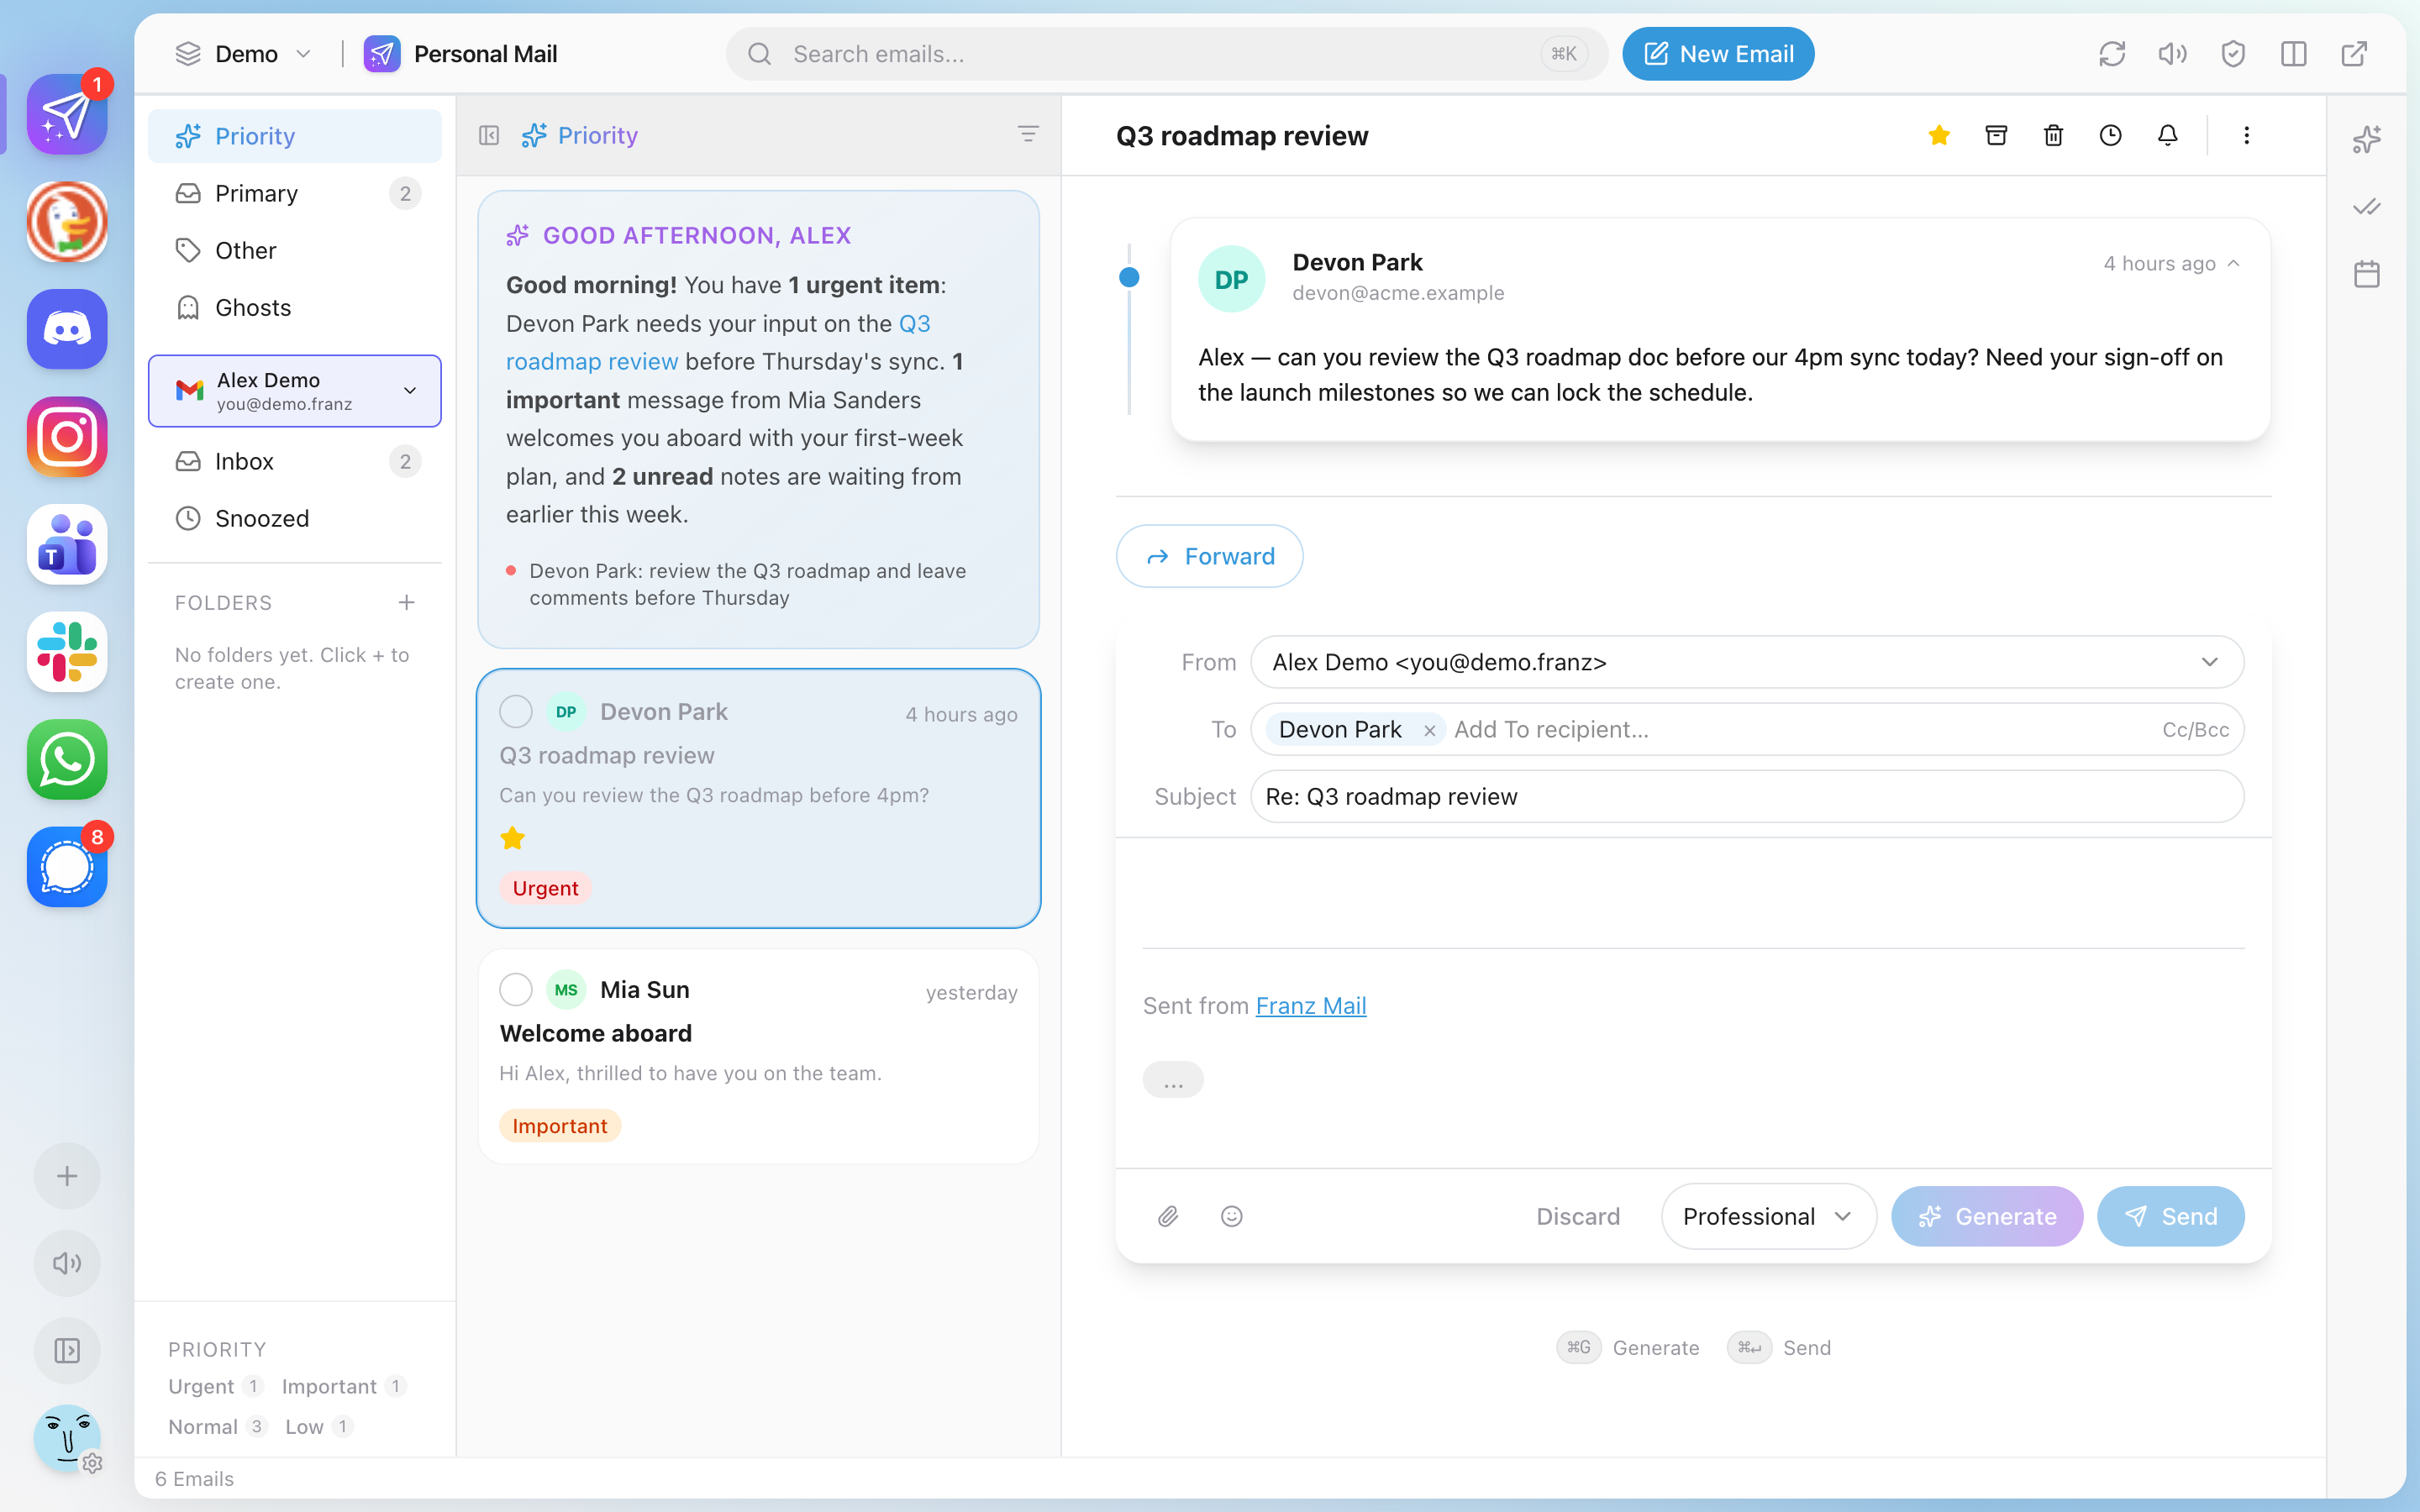Open the Professional tone dropdown

point(1768,1216)
